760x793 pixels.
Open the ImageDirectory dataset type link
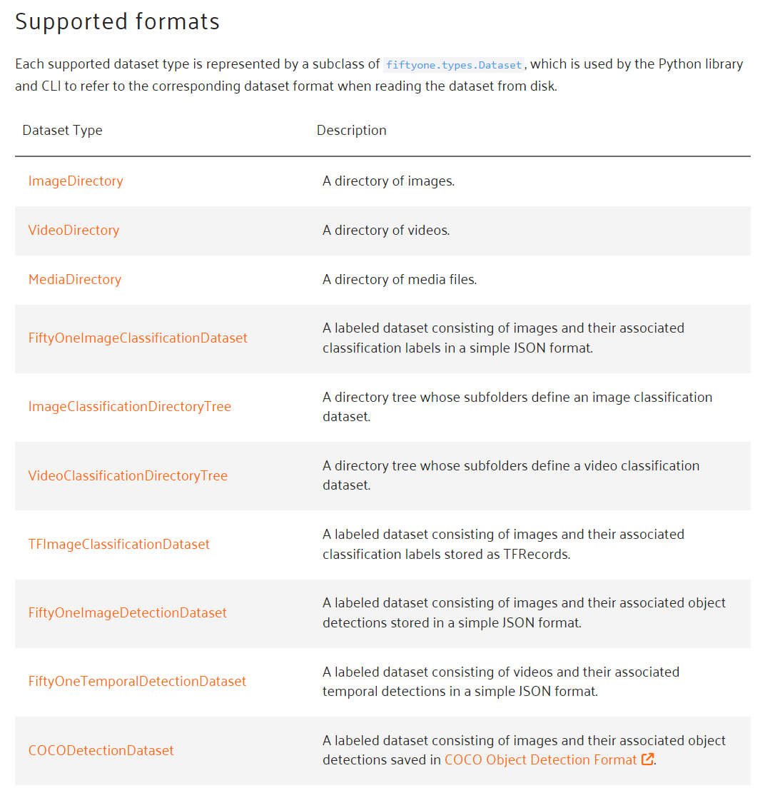(76, 181)
